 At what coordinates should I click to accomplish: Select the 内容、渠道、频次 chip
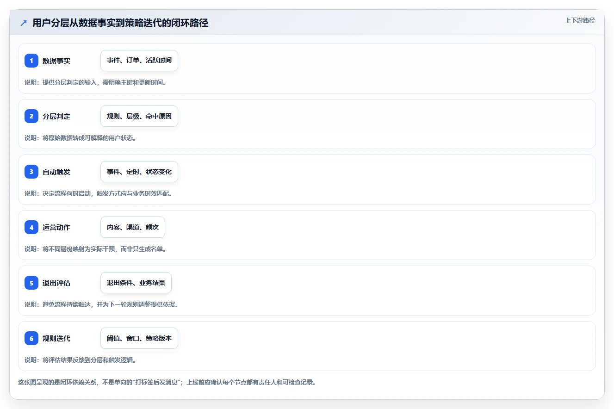point(133,227)
